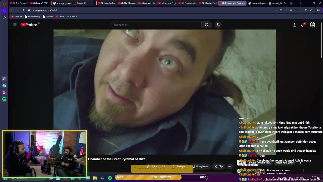Click video title 'Chamber of the Great Pyramid of Giza'
The width and height of the screenshot is (323, 182).
(117, 159)
